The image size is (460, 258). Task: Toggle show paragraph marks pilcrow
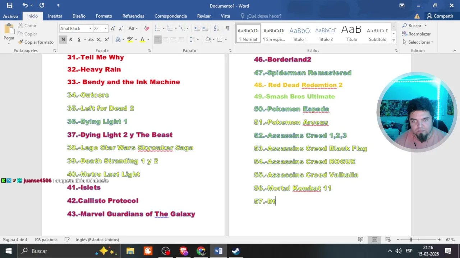(x=227, y=28)
